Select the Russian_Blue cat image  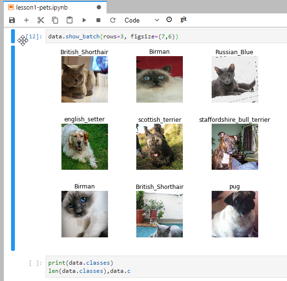tap(235, 79)
